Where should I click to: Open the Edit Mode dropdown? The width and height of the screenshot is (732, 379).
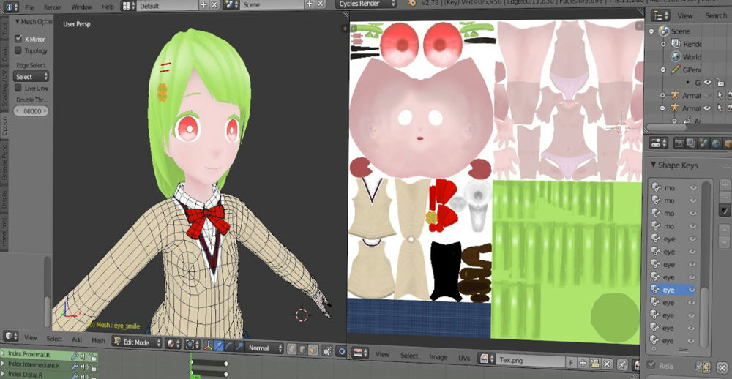click(x=136, y=342)
